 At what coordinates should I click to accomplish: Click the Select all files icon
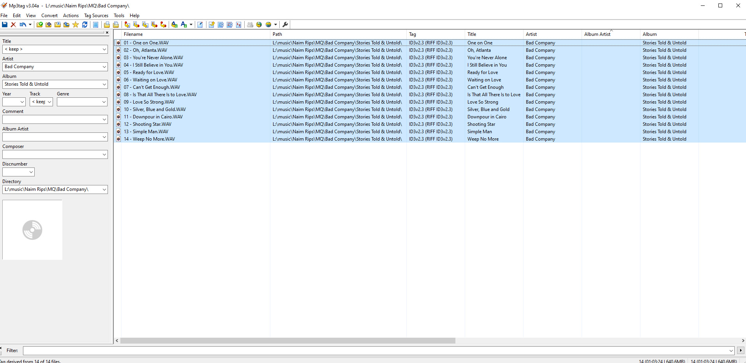(x=95, y=25)
